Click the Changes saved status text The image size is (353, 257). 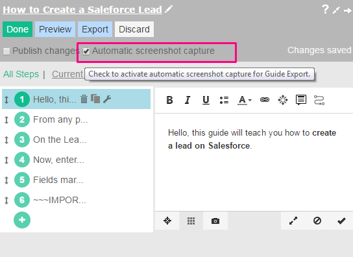click(319, 50)
